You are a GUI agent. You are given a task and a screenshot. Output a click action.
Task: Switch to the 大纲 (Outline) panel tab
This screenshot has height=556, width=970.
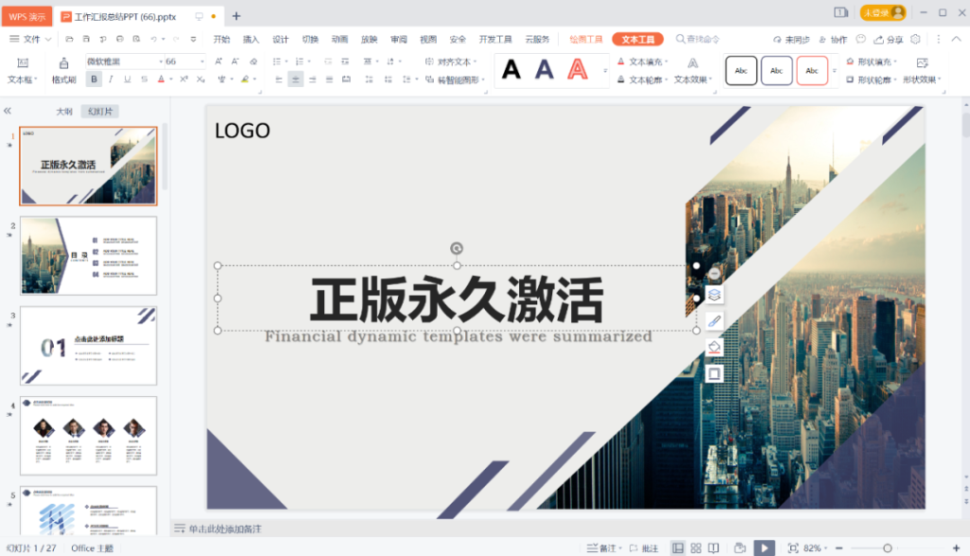pyautogui.click(x=64, y=112)
